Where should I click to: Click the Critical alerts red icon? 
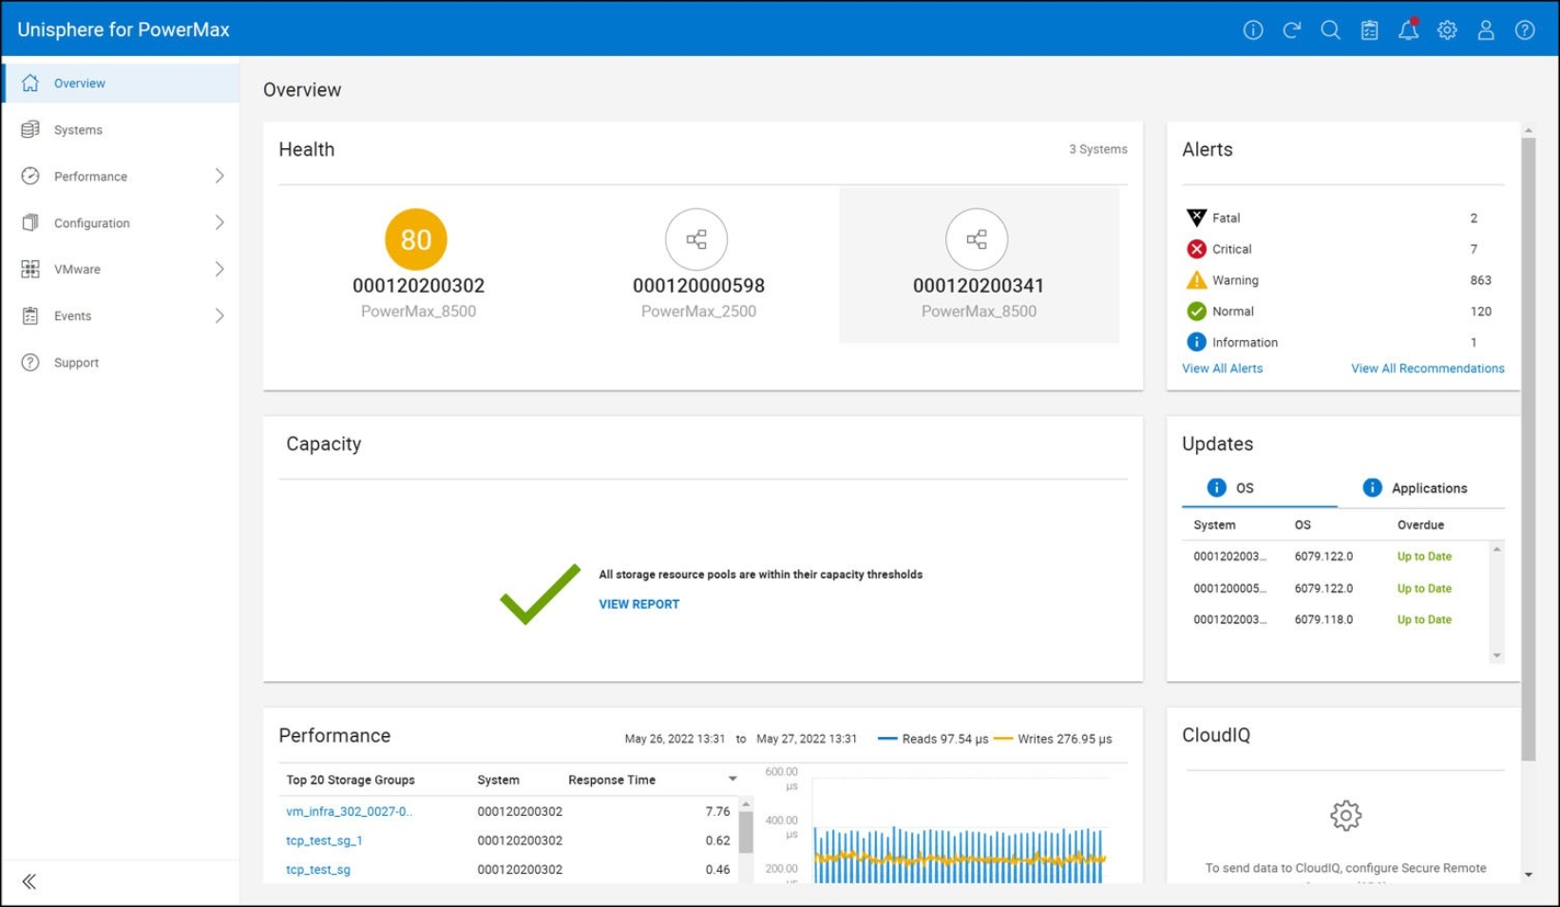point(1196,249)
